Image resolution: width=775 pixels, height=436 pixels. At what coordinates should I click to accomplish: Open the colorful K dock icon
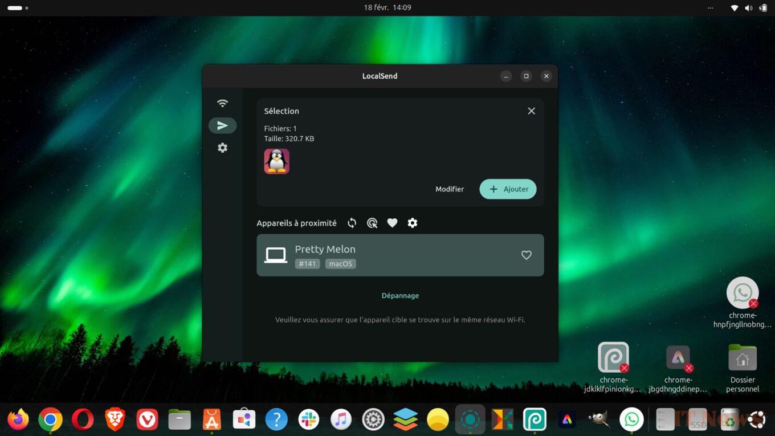[x=503, y=420]
